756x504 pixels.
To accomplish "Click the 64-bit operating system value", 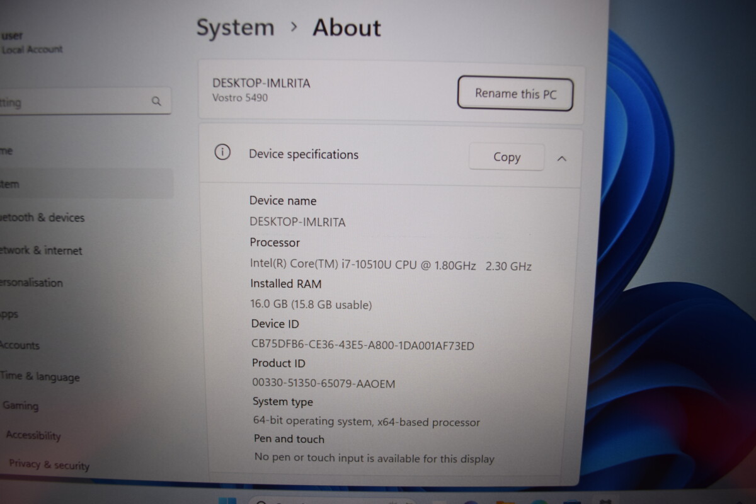I will coord(366,421).
